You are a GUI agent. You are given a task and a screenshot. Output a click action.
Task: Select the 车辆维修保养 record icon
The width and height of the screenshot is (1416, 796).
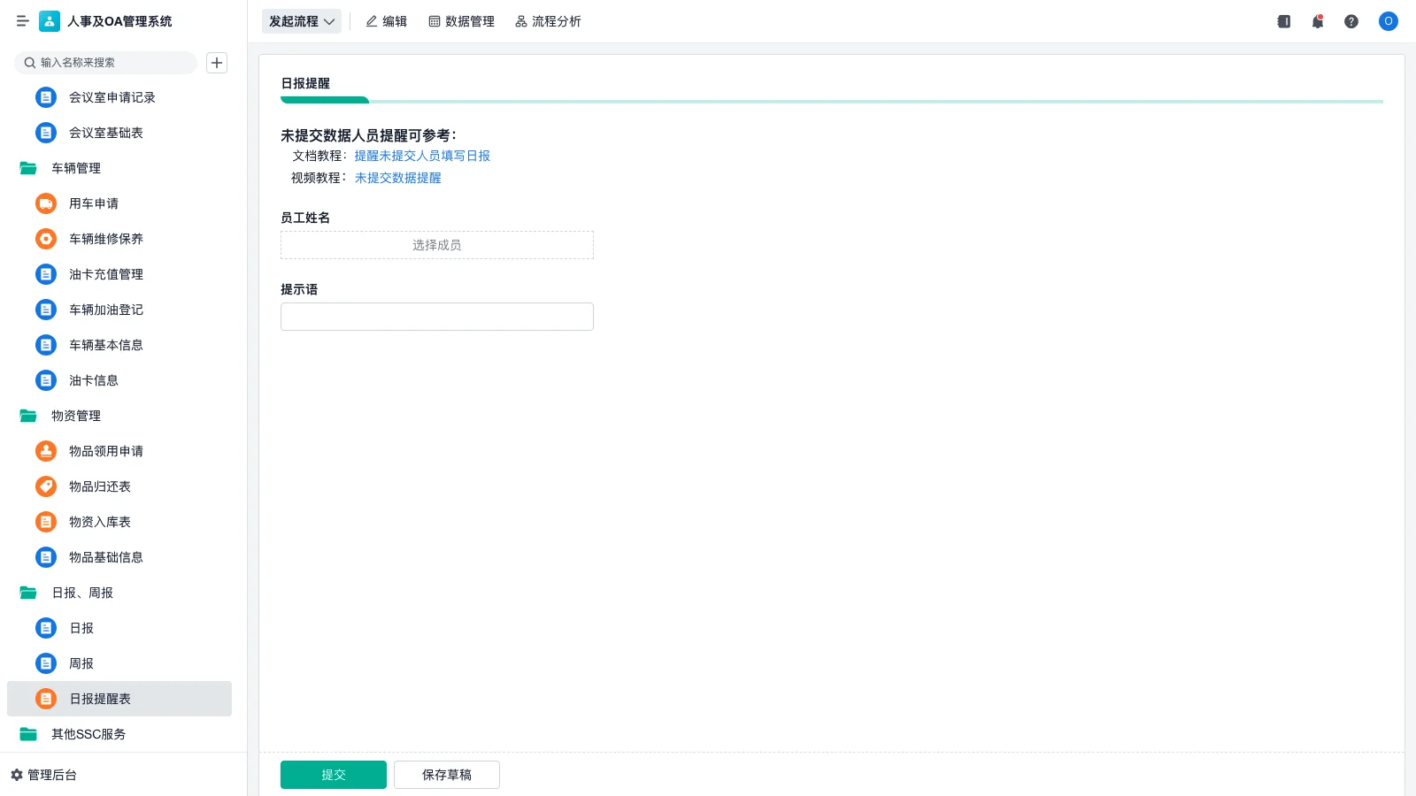[45, 239]
